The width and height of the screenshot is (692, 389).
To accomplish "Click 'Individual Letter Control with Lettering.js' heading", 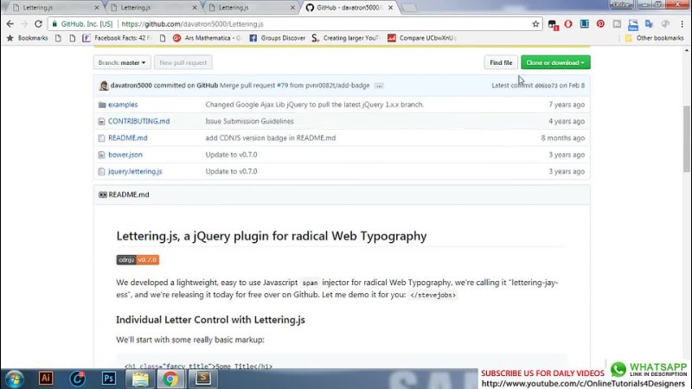I will coord(210,320).
